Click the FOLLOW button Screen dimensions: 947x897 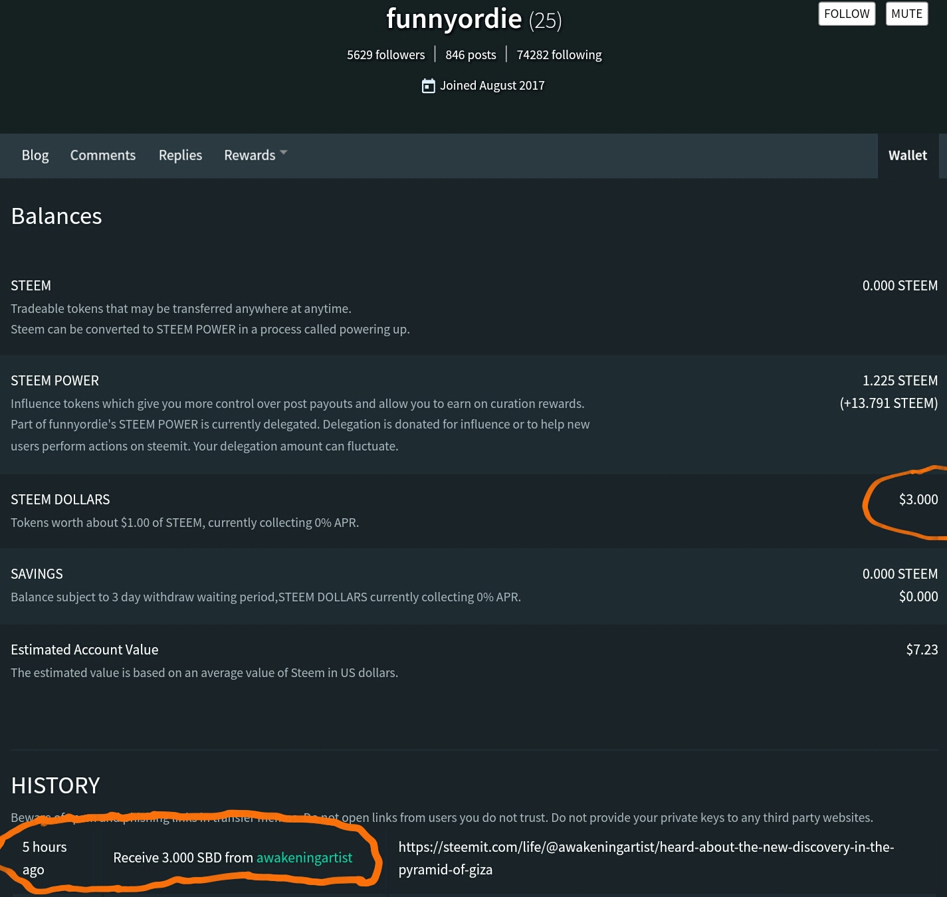tap(847, 14)
